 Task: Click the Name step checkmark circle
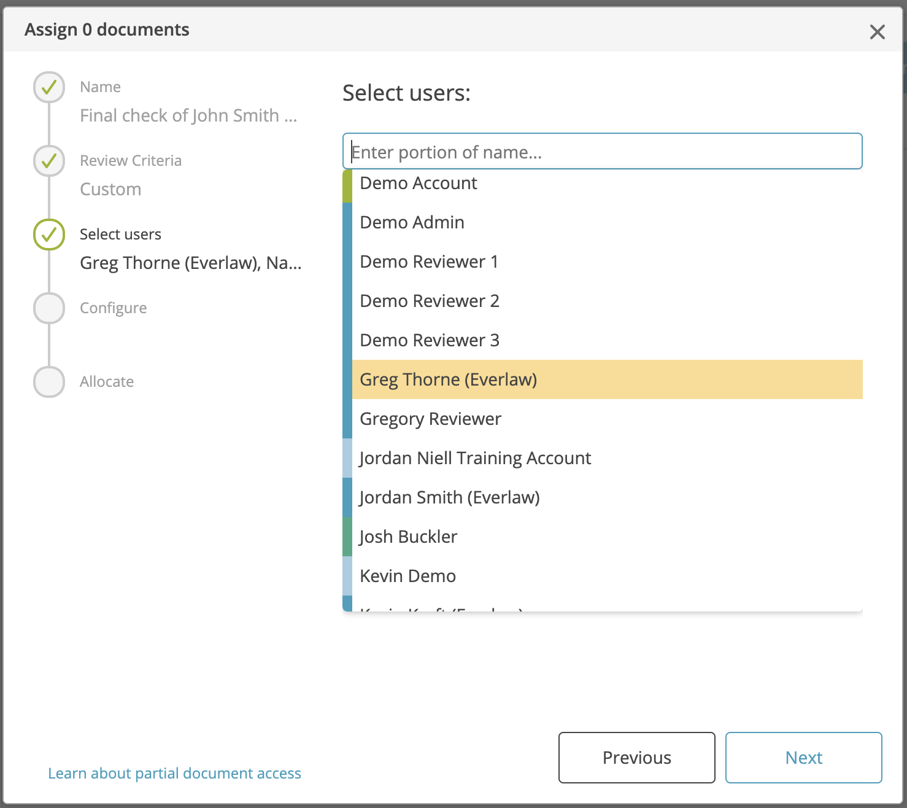pyautogui.click(x=49, y=87)
